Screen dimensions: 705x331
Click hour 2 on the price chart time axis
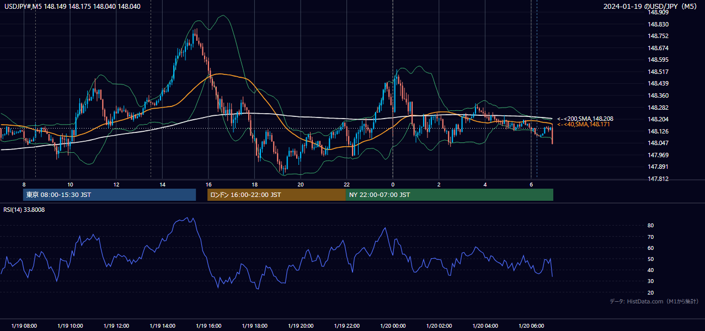pyautogui.click(x=439, y=184)
